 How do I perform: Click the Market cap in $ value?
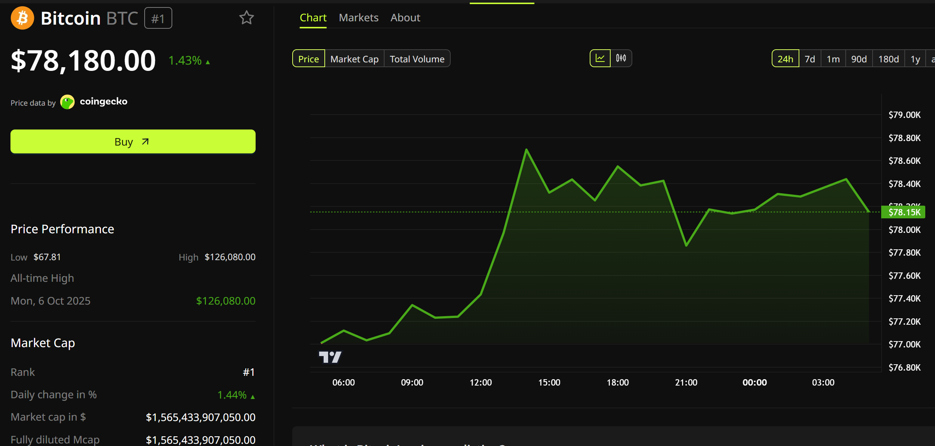[201, 417]
